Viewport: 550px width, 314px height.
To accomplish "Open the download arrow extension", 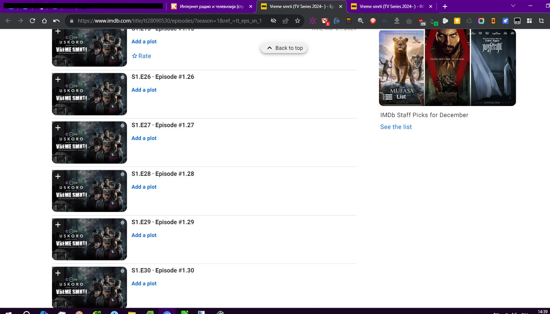I will click(x=397, y=21).
